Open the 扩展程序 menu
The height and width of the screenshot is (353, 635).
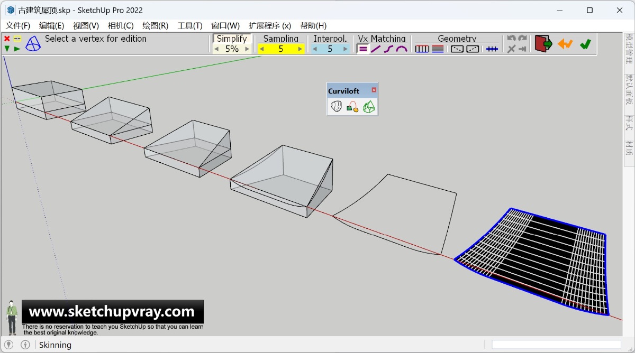pos(269,25)
